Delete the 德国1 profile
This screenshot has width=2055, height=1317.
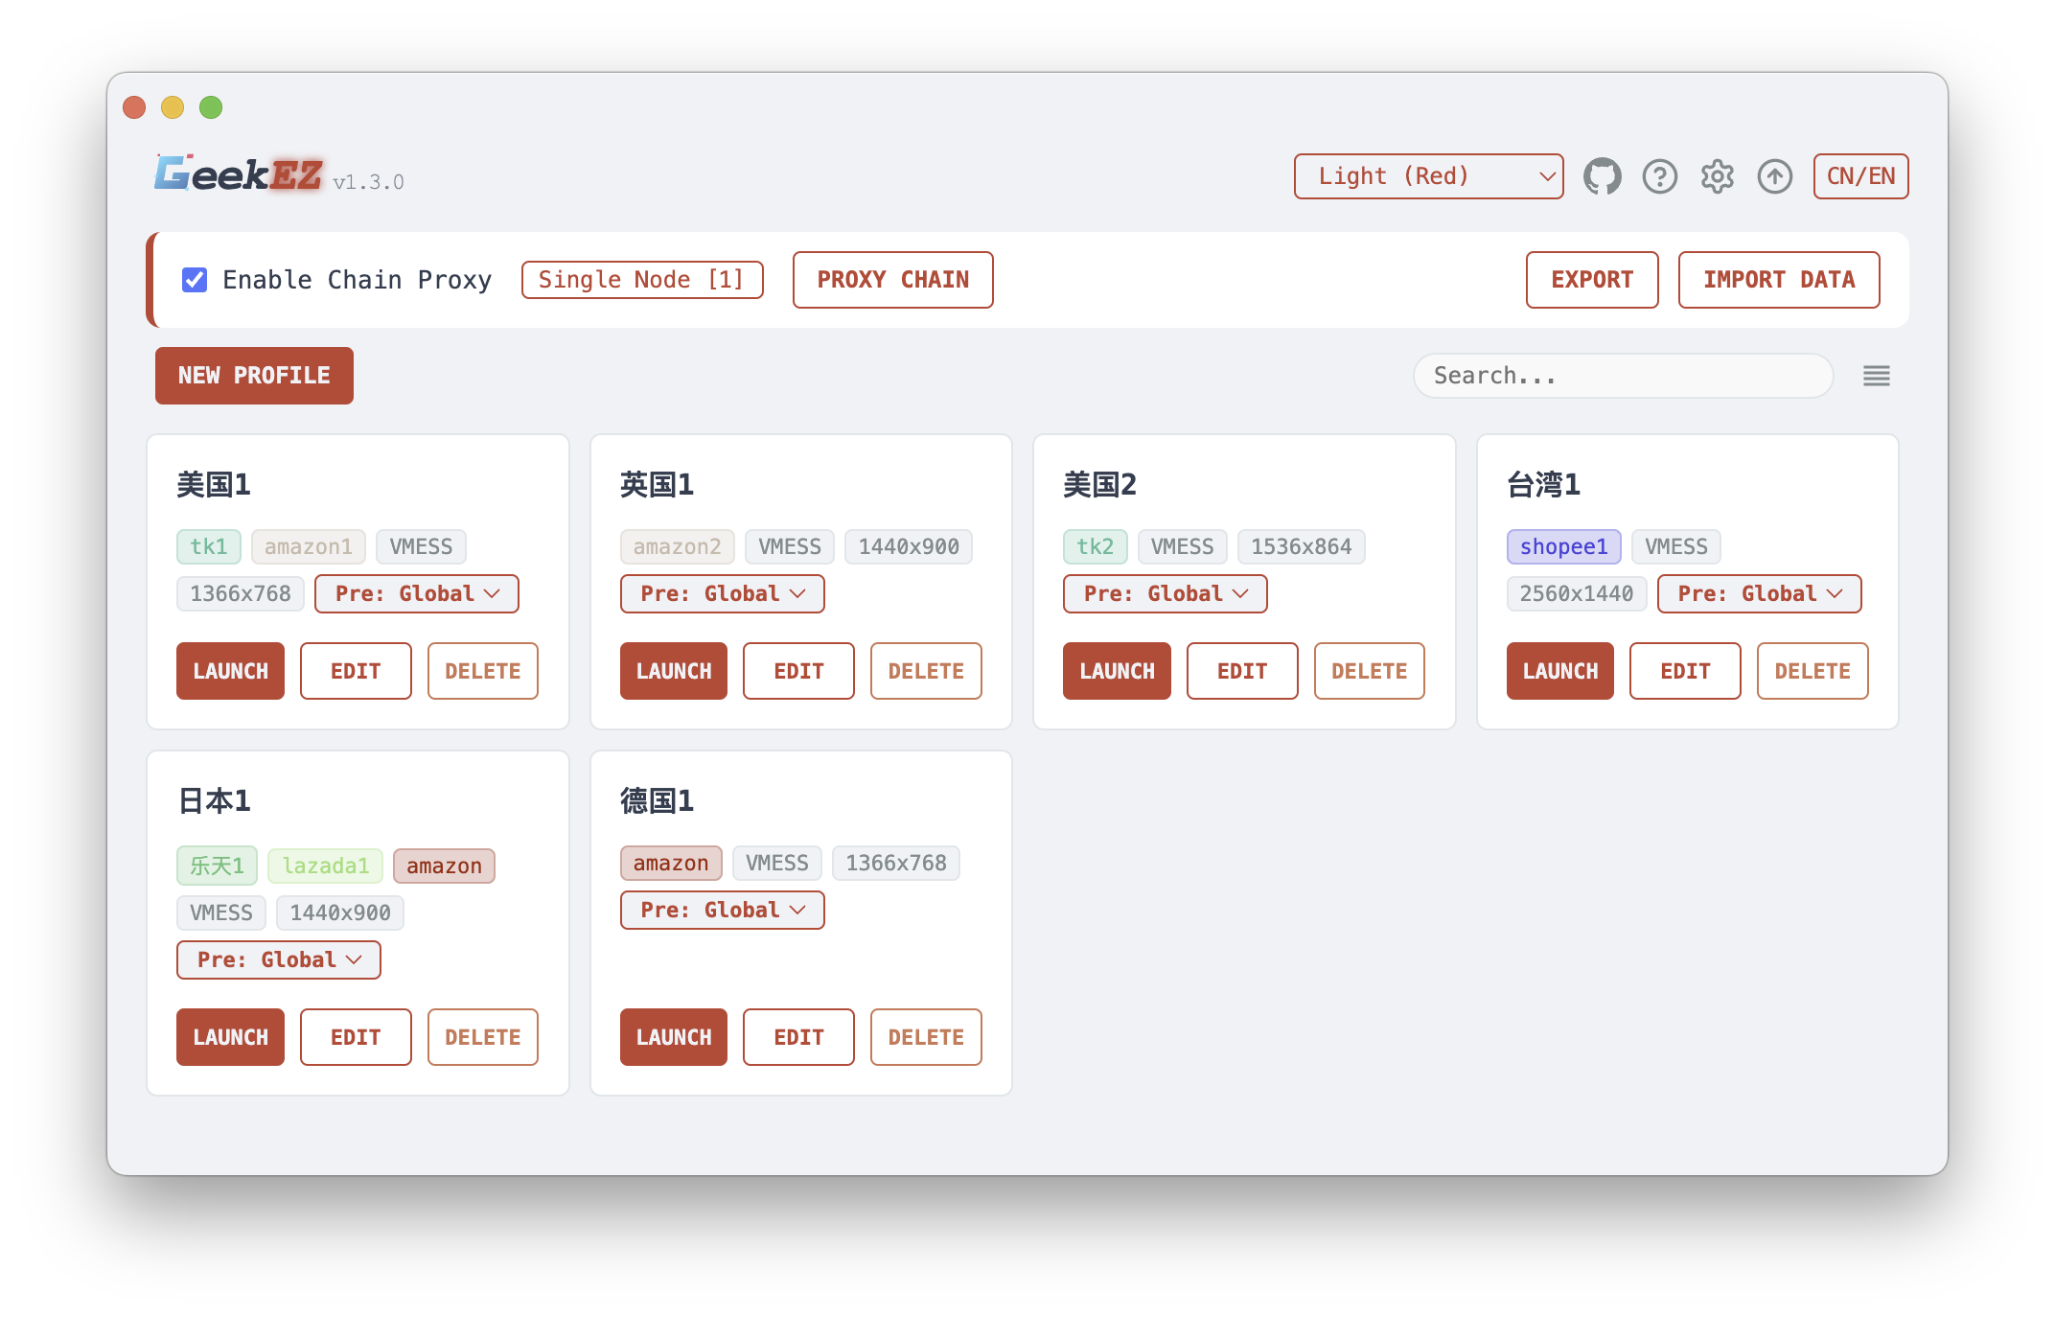tap(926, 1037)
